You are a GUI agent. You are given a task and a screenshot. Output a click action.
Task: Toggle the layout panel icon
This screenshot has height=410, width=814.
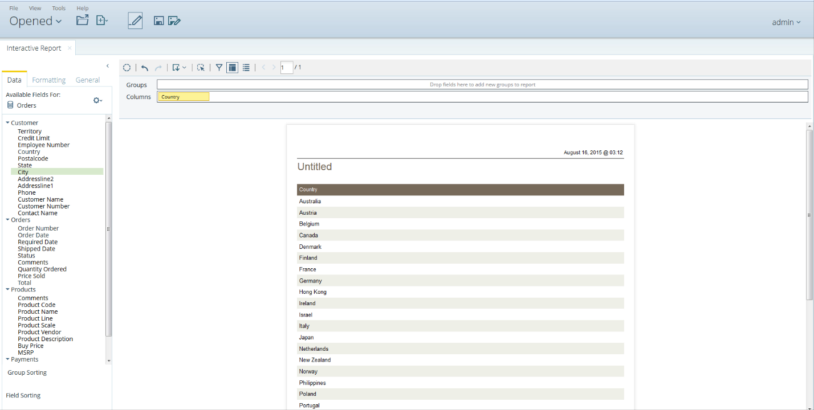coord(232,68)
